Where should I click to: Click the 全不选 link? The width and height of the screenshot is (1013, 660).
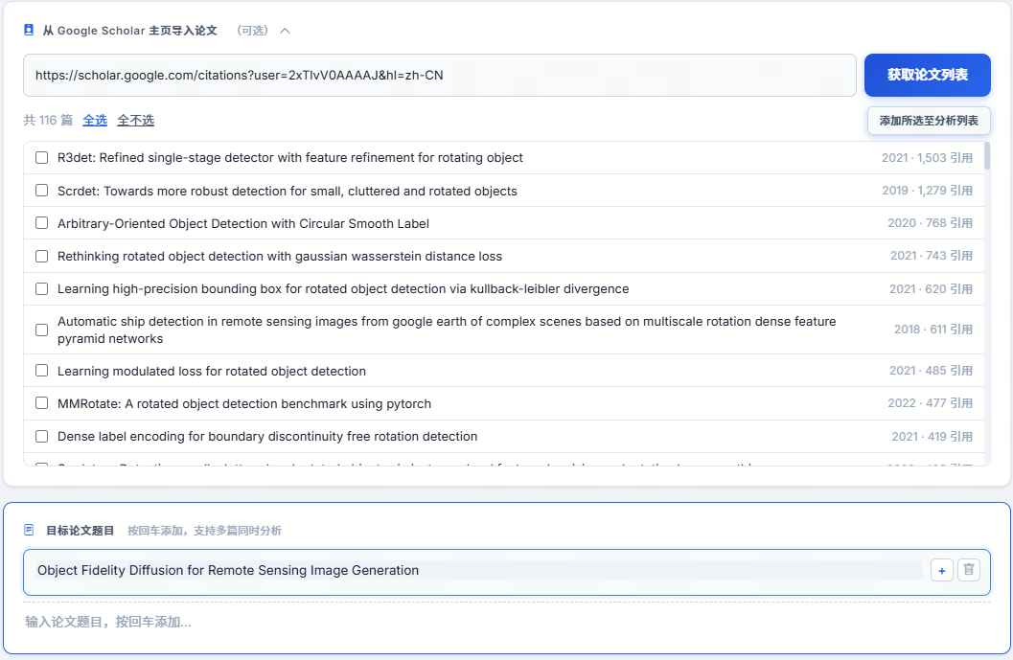135,121
